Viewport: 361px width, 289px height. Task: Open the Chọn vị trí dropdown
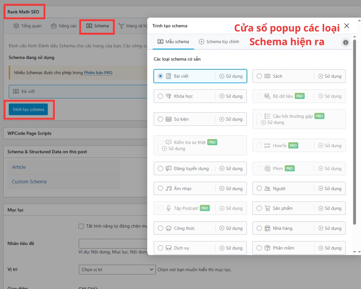click(x=117, y=269)
